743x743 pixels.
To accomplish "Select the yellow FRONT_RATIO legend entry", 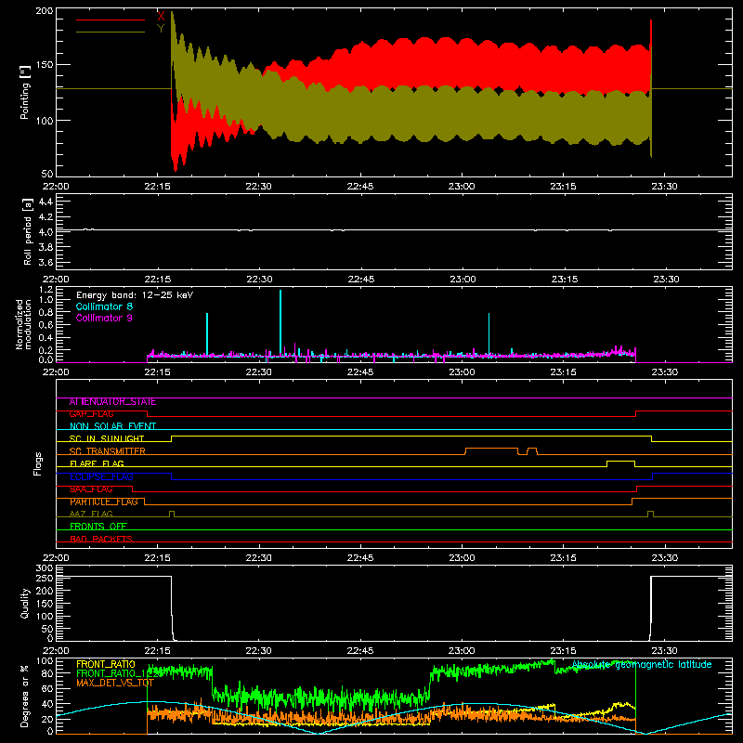I will click(x=106, y=664).
